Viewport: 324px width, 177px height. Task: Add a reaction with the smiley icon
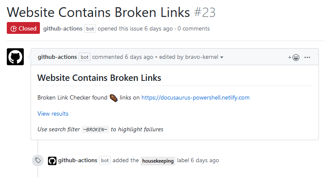point(294,57)
